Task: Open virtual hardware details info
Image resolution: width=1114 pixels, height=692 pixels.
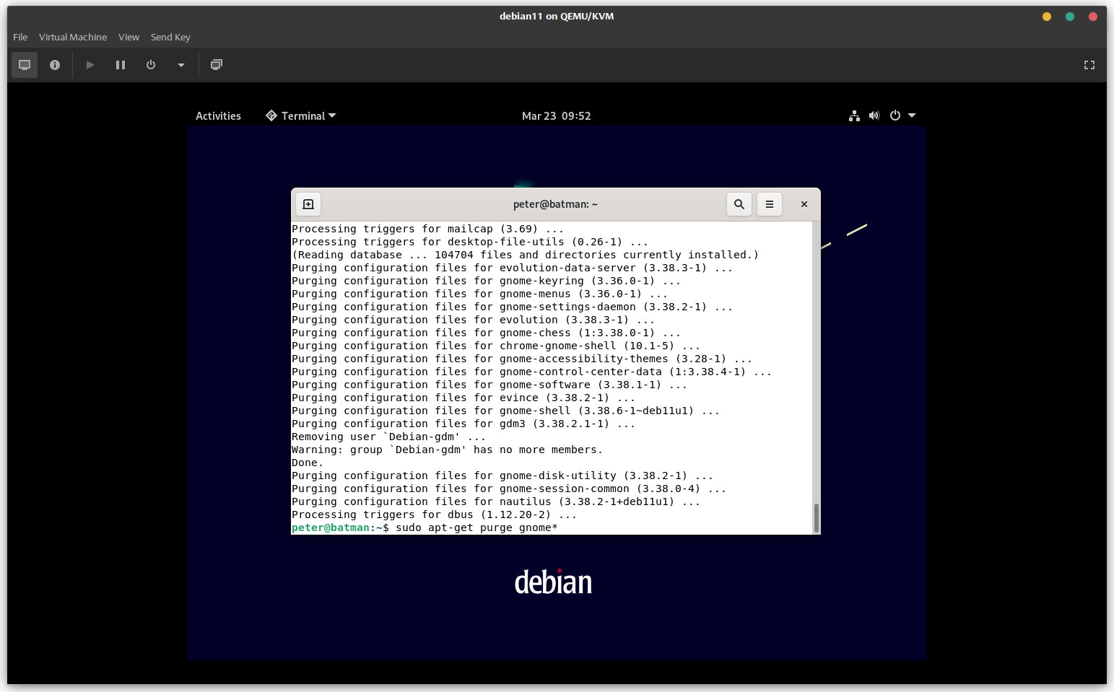Action: coord(55,65)
